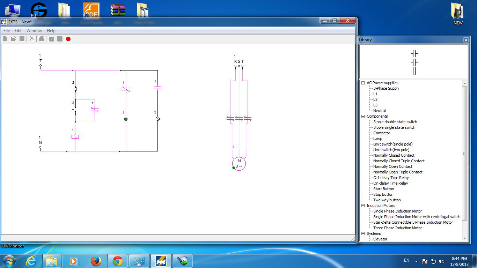Select L3 in the Library tree
The height and width of the screenshot is (268, 477).
point(375,105)
